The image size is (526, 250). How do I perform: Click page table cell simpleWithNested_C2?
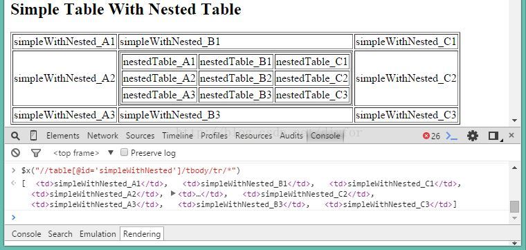coord(406,78)
